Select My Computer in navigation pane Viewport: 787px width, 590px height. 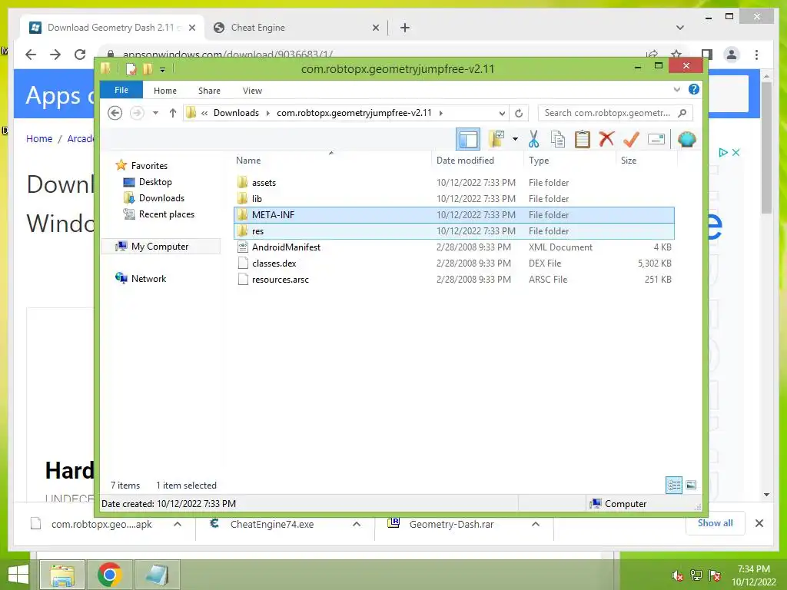160,247
